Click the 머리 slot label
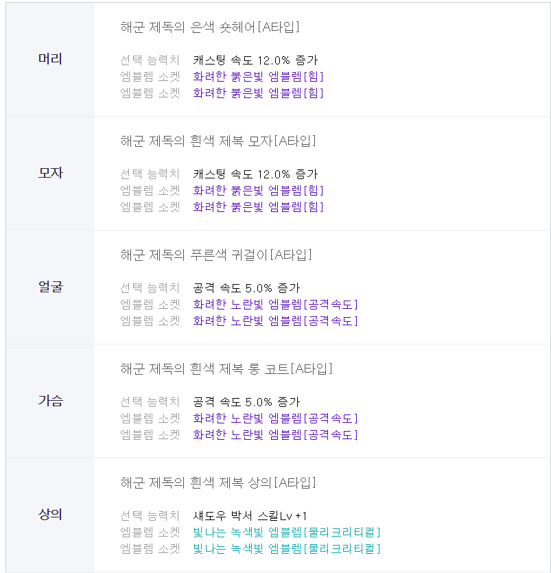Screen dimensions: 551x573 click(x=50, y=59)
